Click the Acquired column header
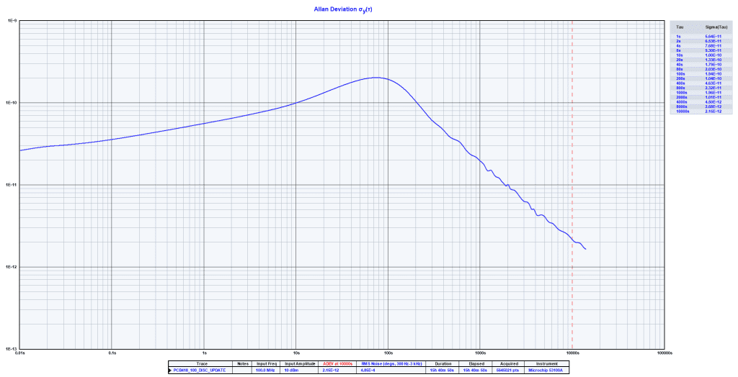The height and width of the screenshot is (377, 738). click(507, 364)
